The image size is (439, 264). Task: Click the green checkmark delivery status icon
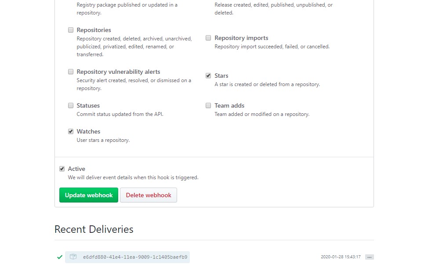click(x=60, y=257)
